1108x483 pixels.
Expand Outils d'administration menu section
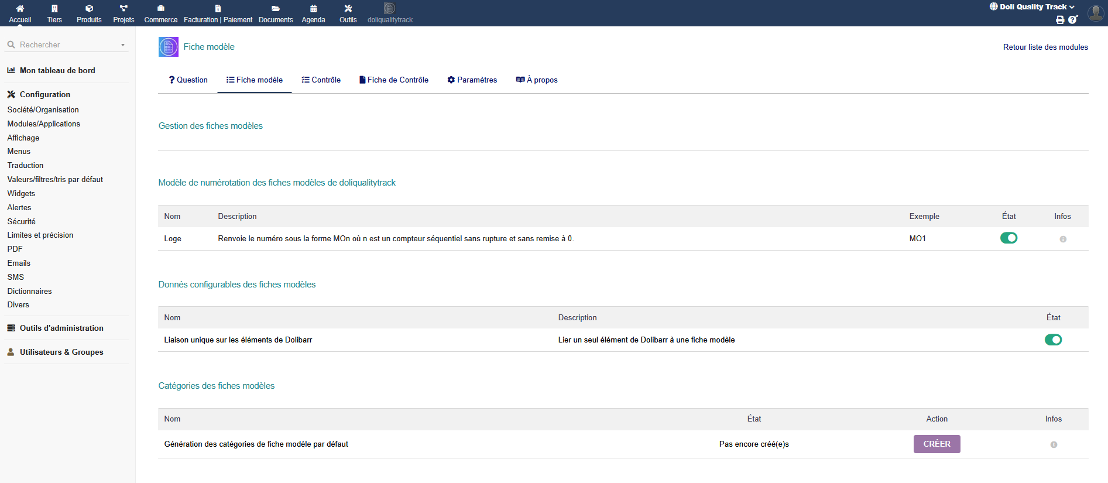pyautogui.click(x=61, y=328)
